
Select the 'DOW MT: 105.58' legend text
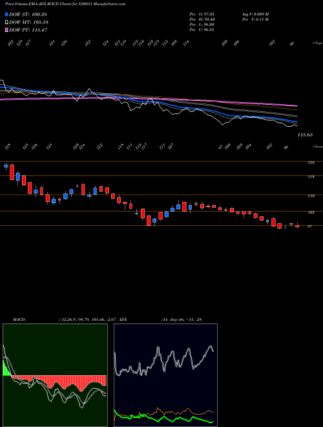tap(29, 22)
